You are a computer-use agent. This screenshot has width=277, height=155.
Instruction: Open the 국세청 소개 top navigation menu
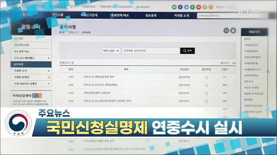pos(182,15)
